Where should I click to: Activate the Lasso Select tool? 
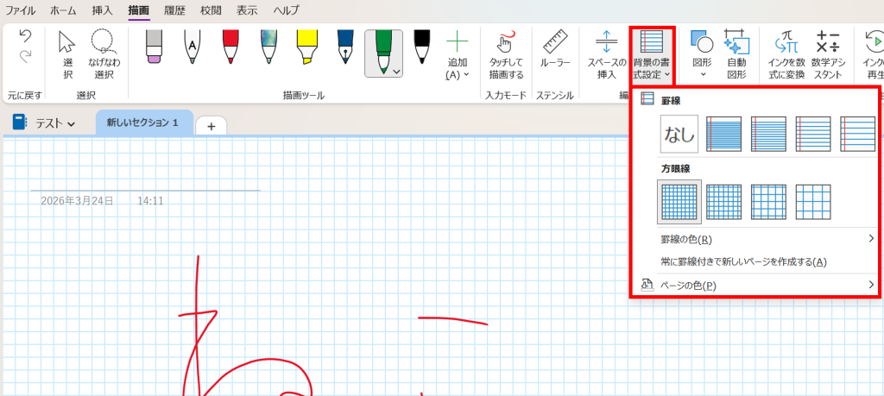[104, 53]
